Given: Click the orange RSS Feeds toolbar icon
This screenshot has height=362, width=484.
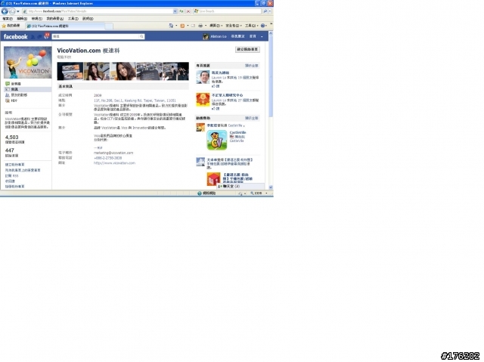Looking at the screenshot, I should (182, 26).
